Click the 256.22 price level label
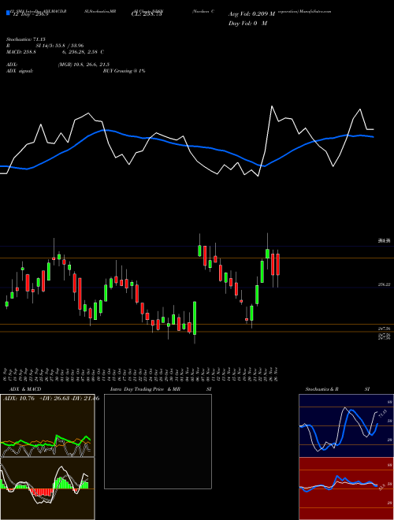The image size is (394, 520). click(x=384, y=284)
